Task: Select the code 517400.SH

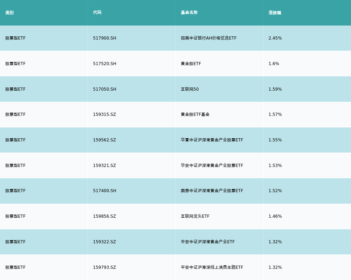Action: pos(105,191)
